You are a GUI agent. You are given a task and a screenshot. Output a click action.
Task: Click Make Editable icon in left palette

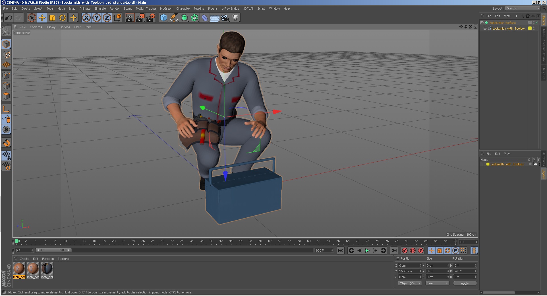point(6,31)
